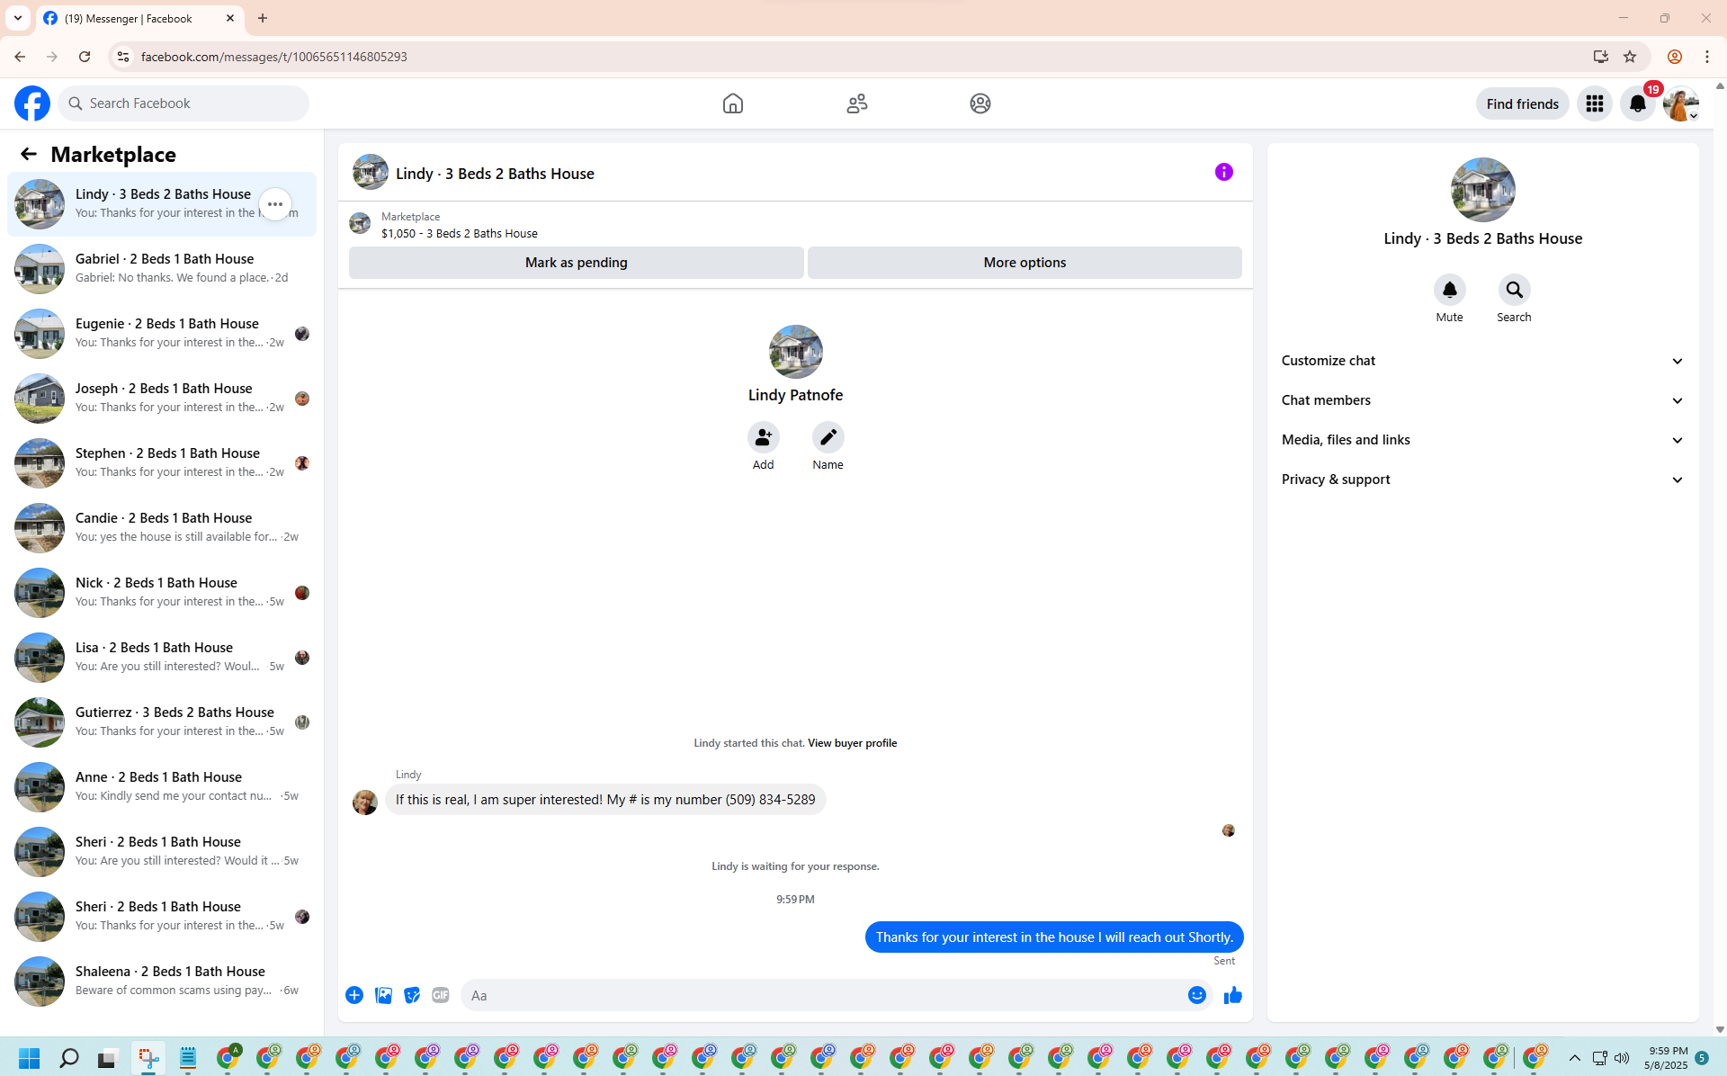
Task: Open the Facebook logo home link
Action: (x=32, y=103)
